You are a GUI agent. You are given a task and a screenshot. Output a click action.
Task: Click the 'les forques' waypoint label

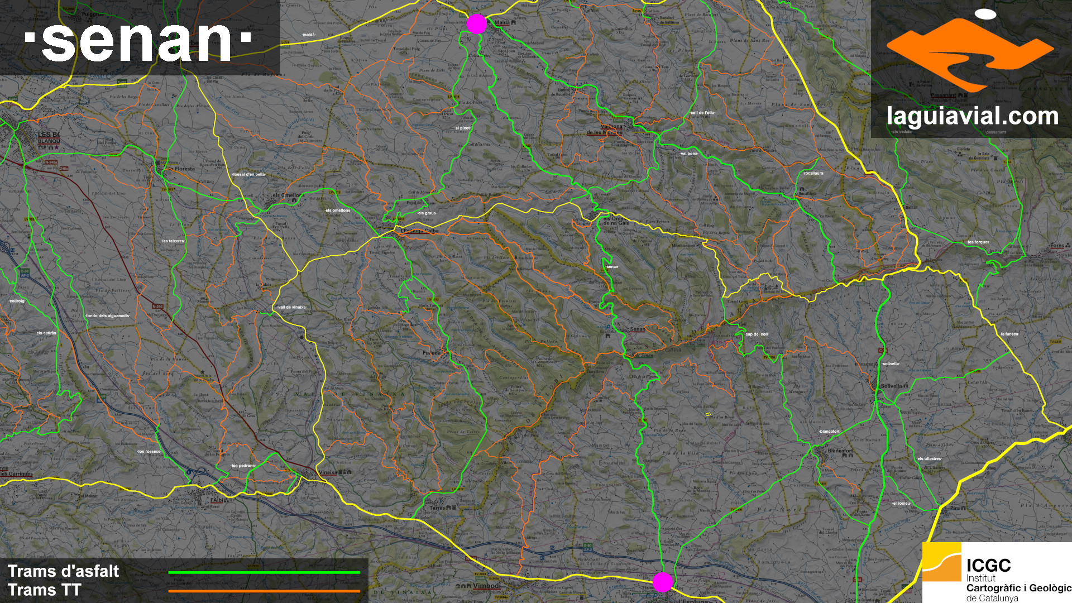point(979,242)
